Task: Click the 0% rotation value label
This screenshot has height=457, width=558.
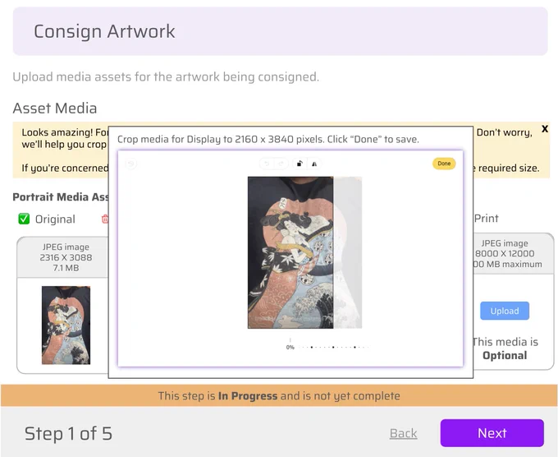Action: (x=290, y=347)
